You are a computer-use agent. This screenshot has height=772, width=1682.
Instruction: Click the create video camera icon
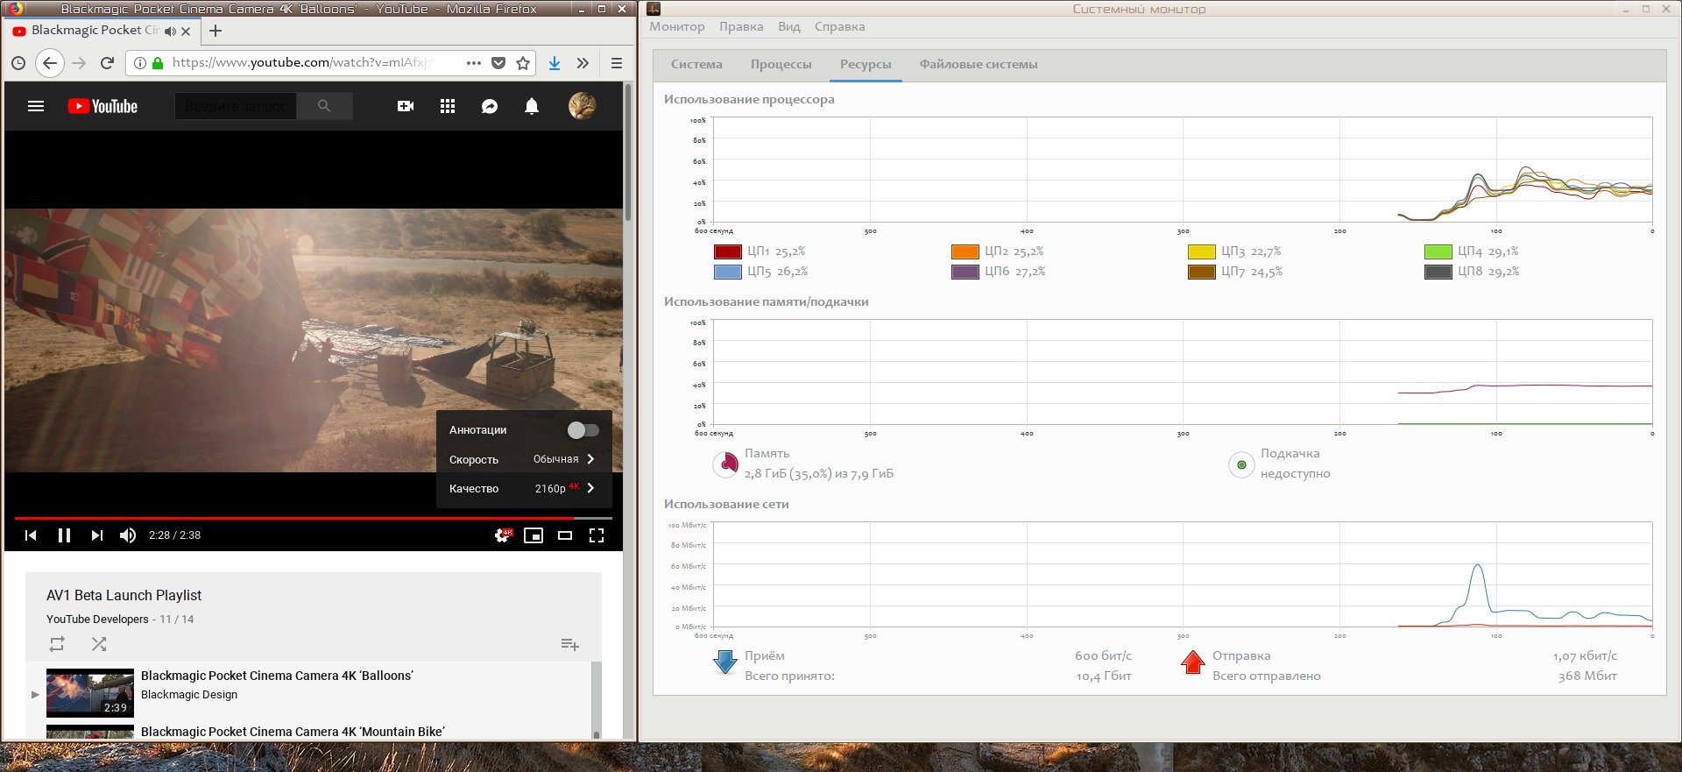tap(406, 107)
